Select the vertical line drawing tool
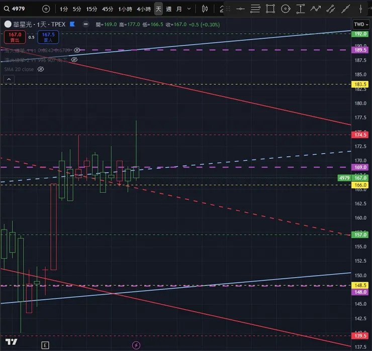Viewport: 372px width, 351px height. click(360, 9)
